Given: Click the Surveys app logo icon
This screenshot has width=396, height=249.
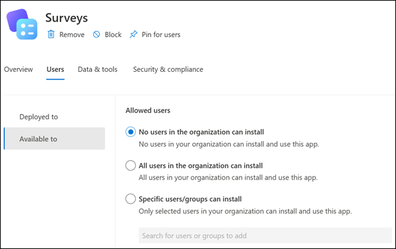Looking at the screenshot, I should pyautogui.click(x=22, y=24).
